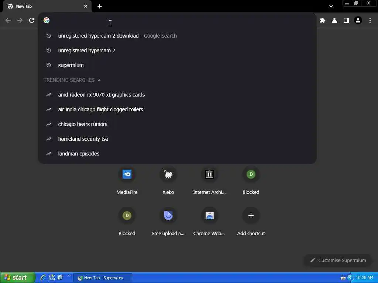Choose 'supermium' history suggestion
This screenshot has width=378, height=283.
[177, 65]
